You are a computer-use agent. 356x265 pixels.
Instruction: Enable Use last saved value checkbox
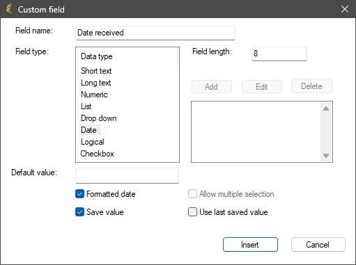pyautogui.click(x=192, y=212)
